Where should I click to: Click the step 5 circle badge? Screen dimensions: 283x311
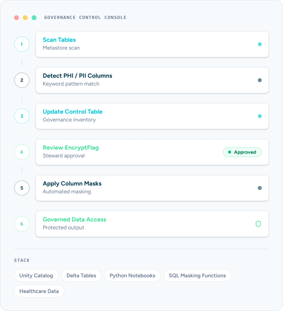pos(22,188)
